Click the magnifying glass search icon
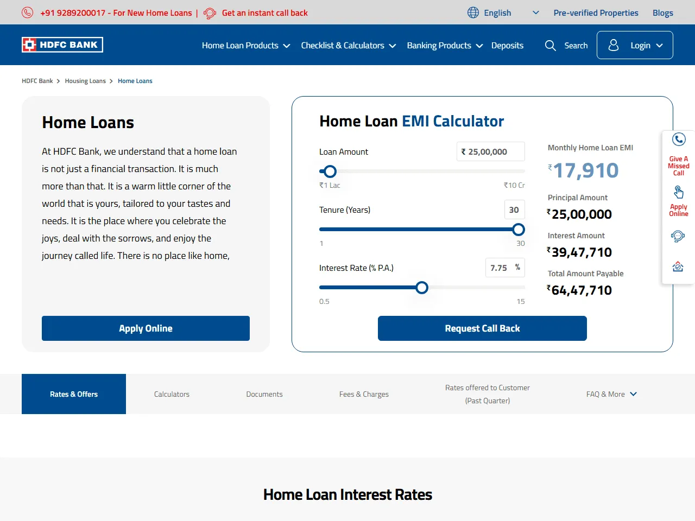Image resolution: width=695 pixels, height=521 pixels. click(551, 46)
